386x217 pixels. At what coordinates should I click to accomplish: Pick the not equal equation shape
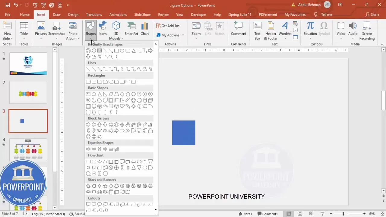(x=116, y=149)
